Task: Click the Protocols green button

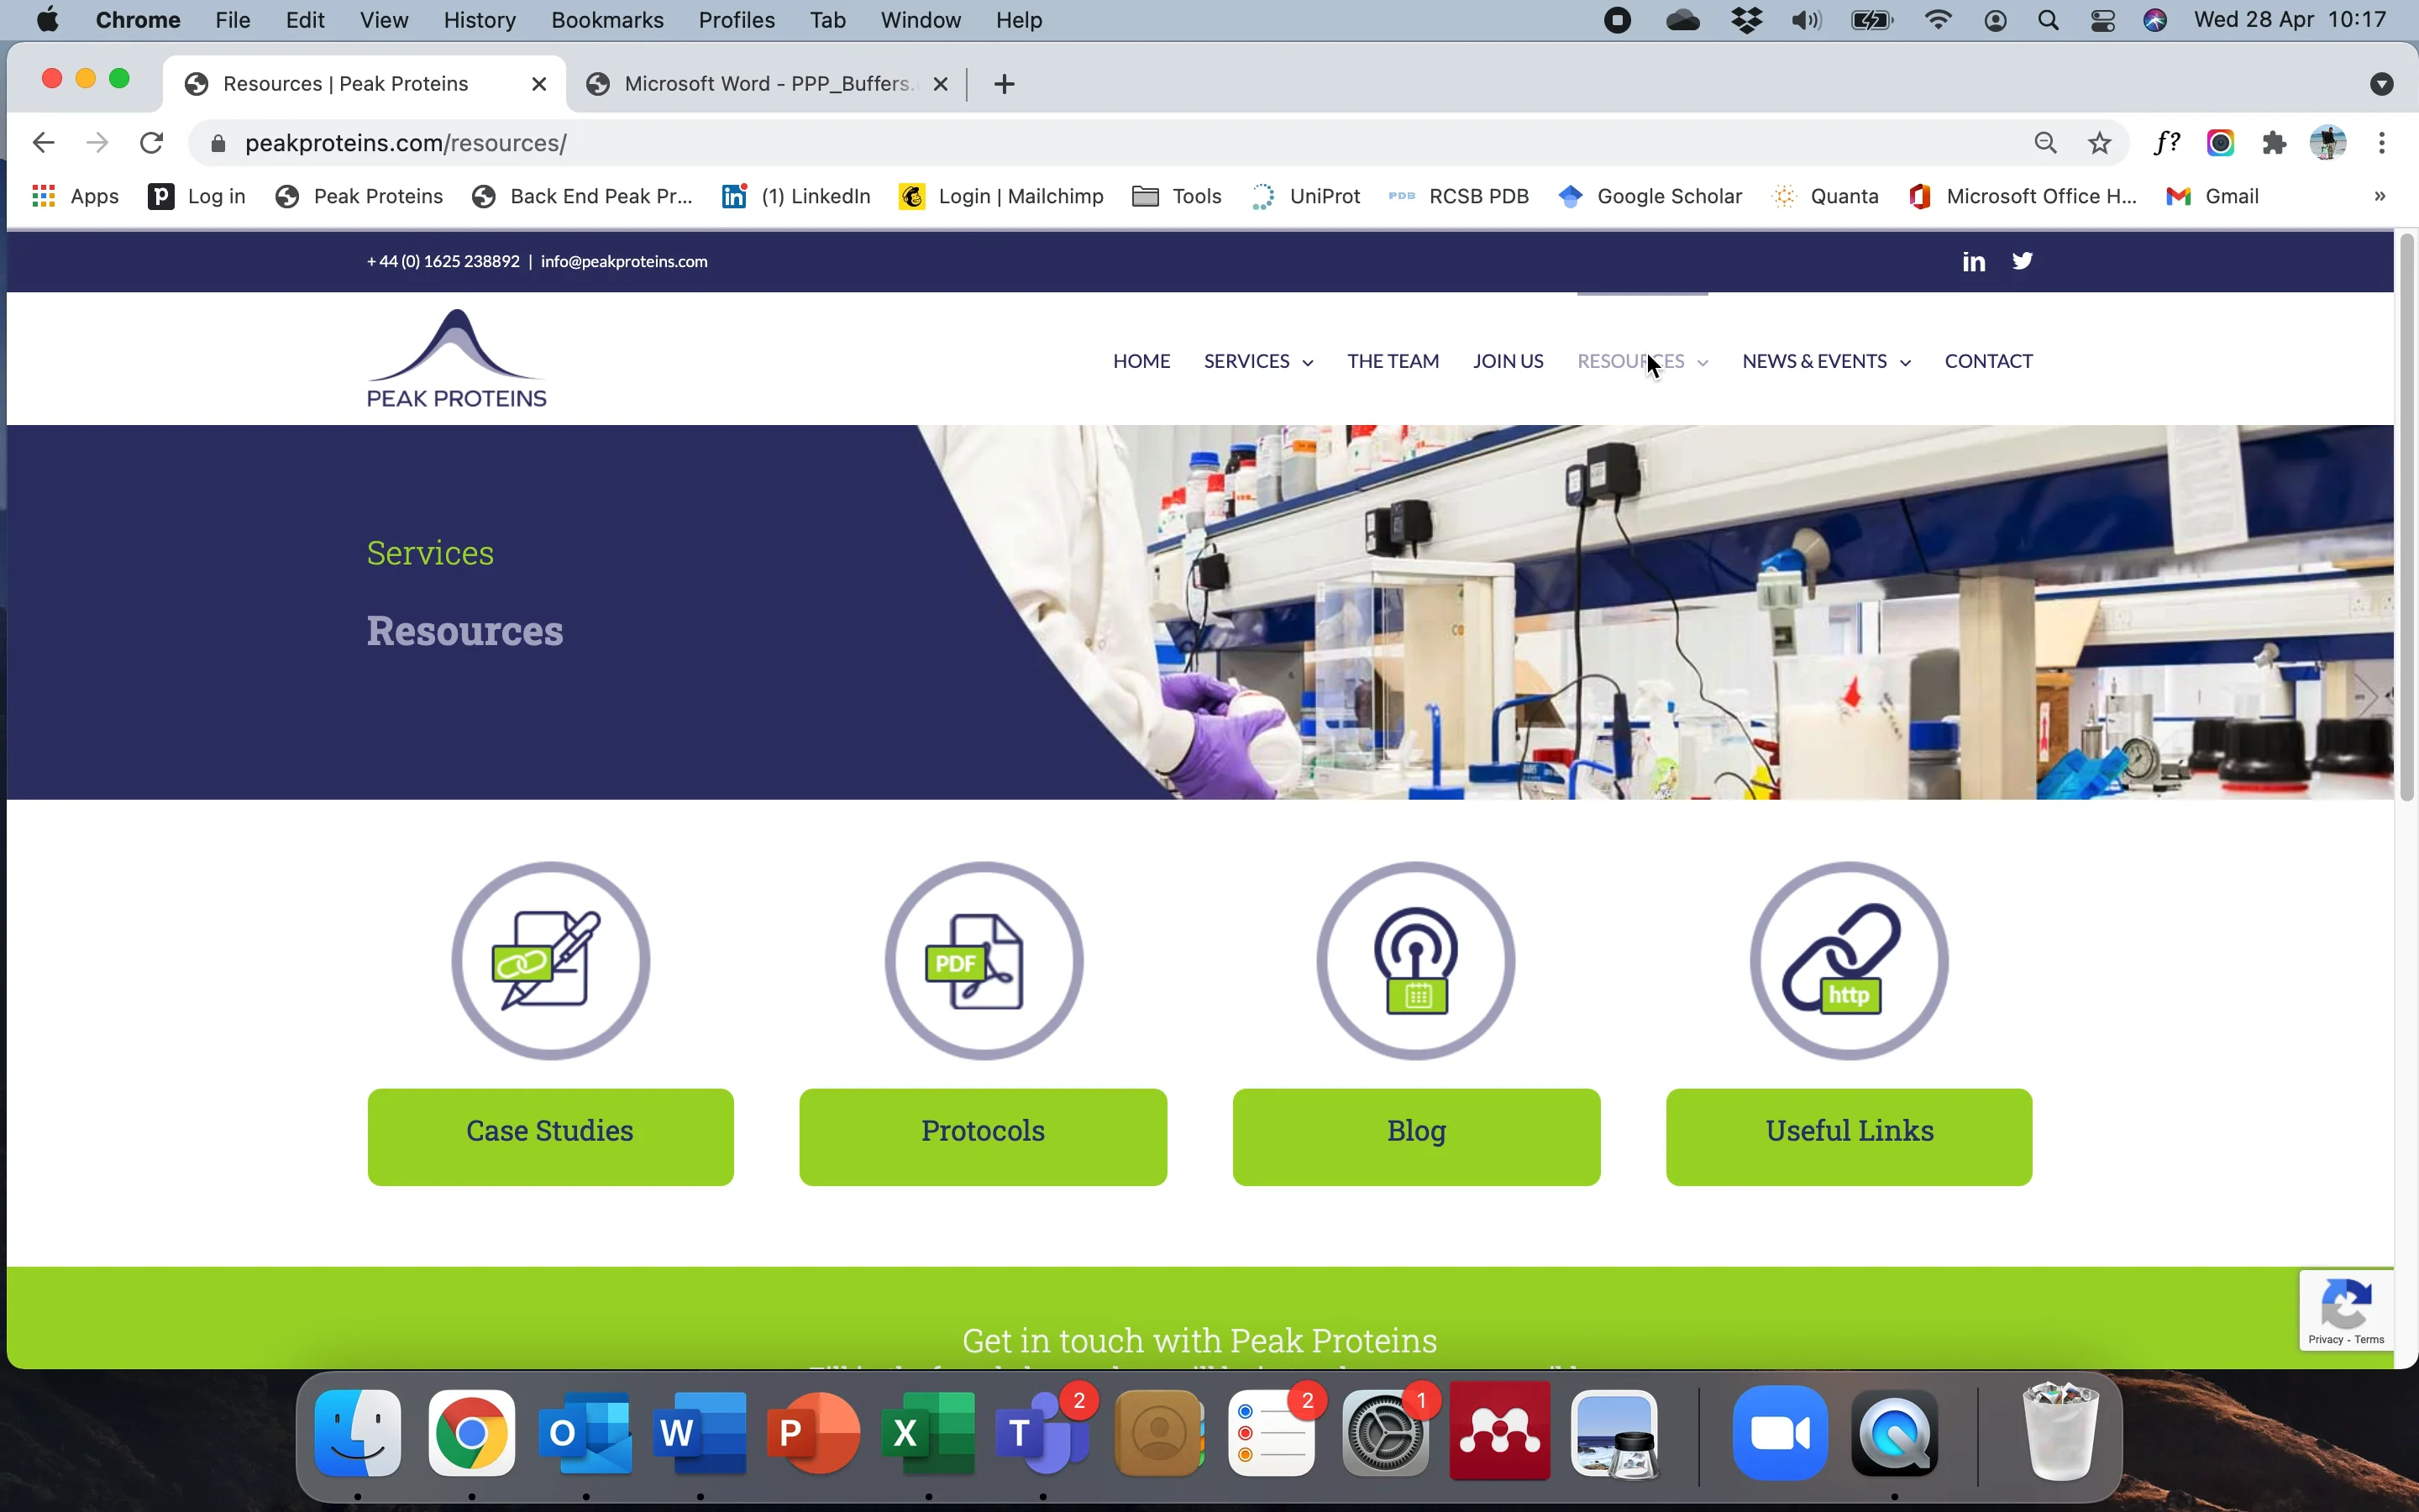Action: [984, 1137]
